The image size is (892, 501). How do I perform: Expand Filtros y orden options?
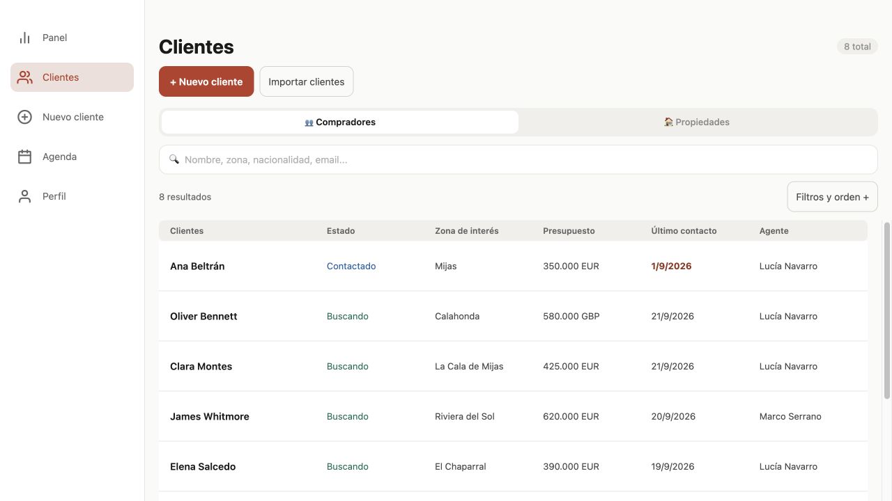(832, 197)
